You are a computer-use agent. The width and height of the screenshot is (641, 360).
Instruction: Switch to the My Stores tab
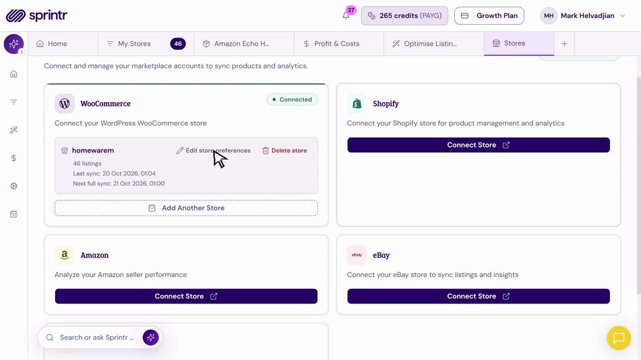[146, 44]
